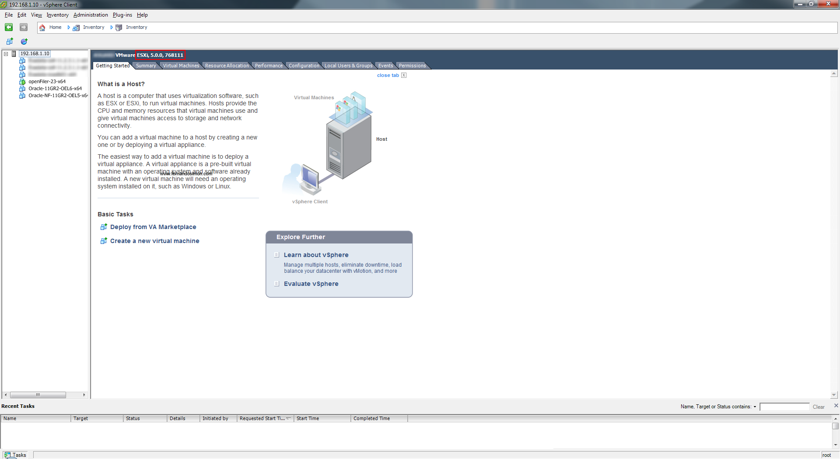This screenshot has height=459, width=840.
Task: Click the Tasks button in status bar
Action: coord(16,455)
